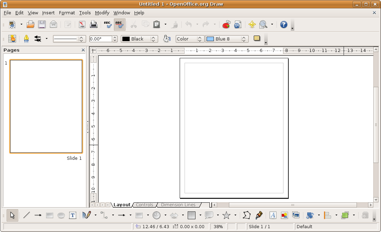The height and width of the screenshot is (232, 381).
Task: Open OpenOffice.org Help icon
Action: click(283, 24)
